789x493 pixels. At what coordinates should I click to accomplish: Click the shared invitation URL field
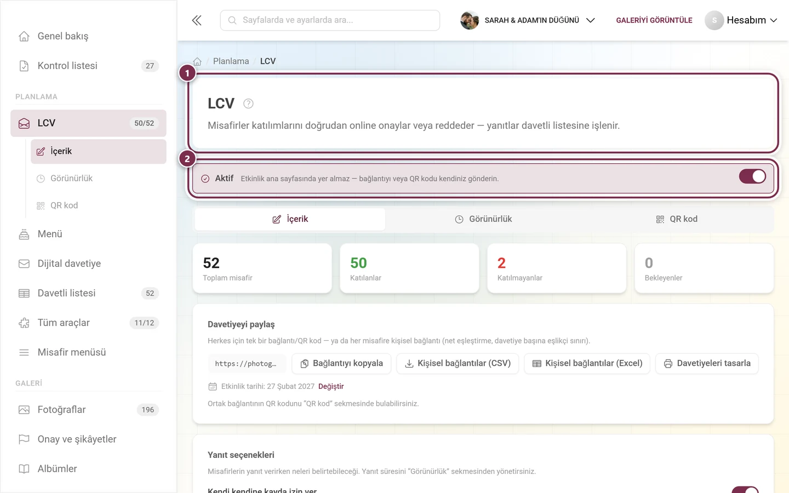[x=247, y=363]
